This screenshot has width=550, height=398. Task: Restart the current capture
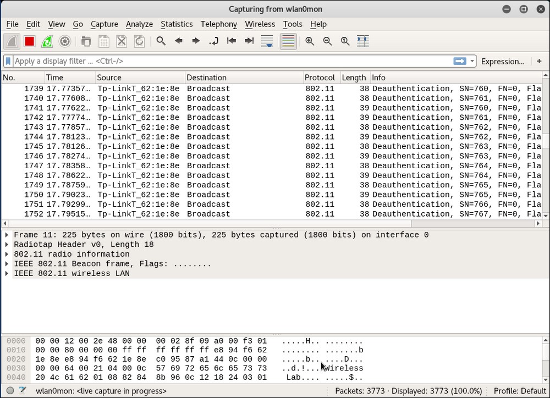47,41
